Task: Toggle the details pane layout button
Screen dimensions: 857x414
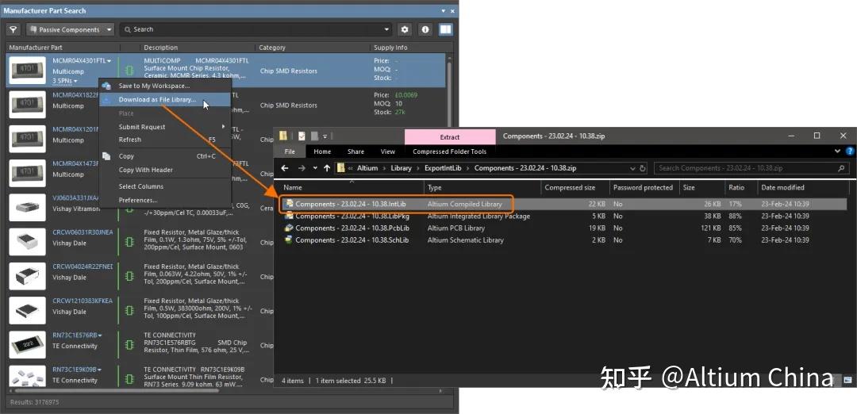Action: (x=446, y=29)
